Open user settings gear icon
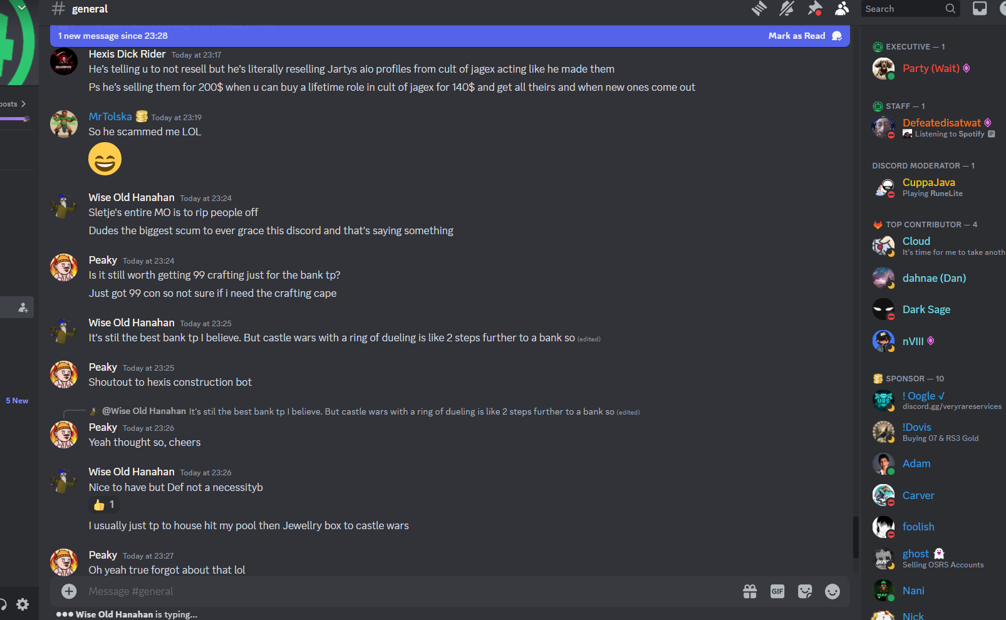Viewport: 1006px width, 620px height. (x=23, y=604)
